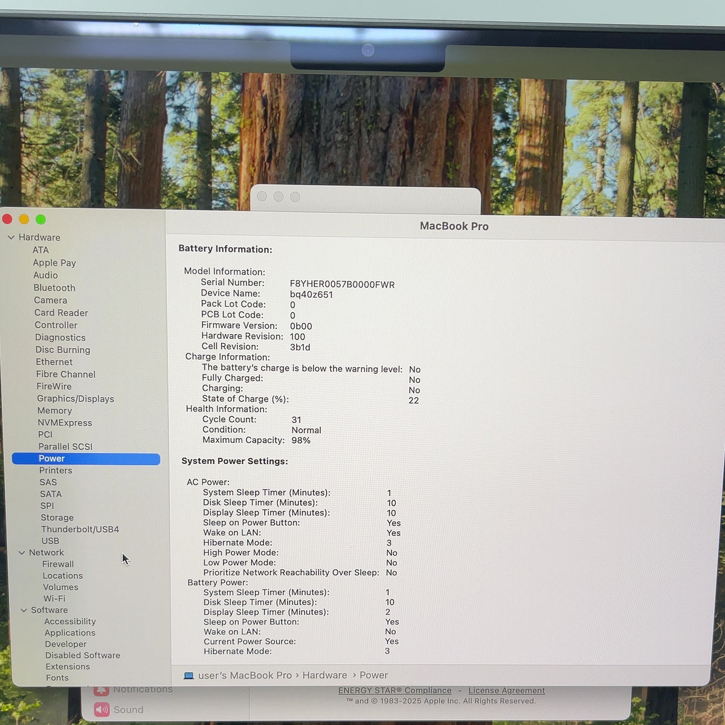Click Hardware in the path bar
This screenshot has width=725, height=725.
pyautogui.click(x=324, y=675)
